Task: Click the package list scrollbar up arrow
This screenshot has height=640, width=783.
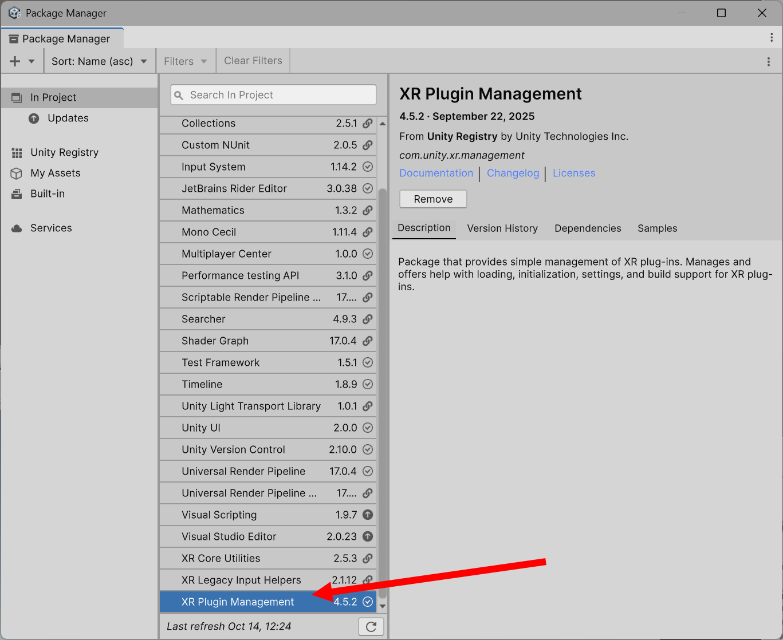Action: [x=383, y=123]
